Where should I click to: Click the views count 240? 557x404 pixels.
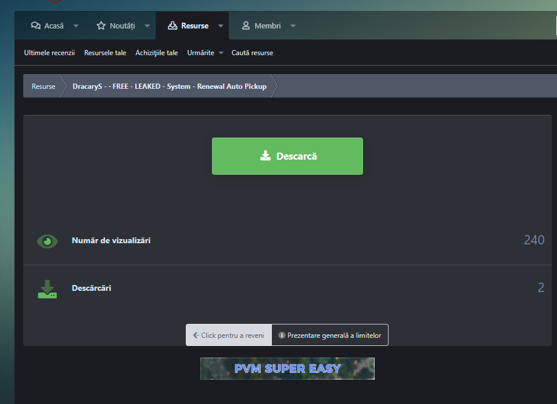pos(534,240)
